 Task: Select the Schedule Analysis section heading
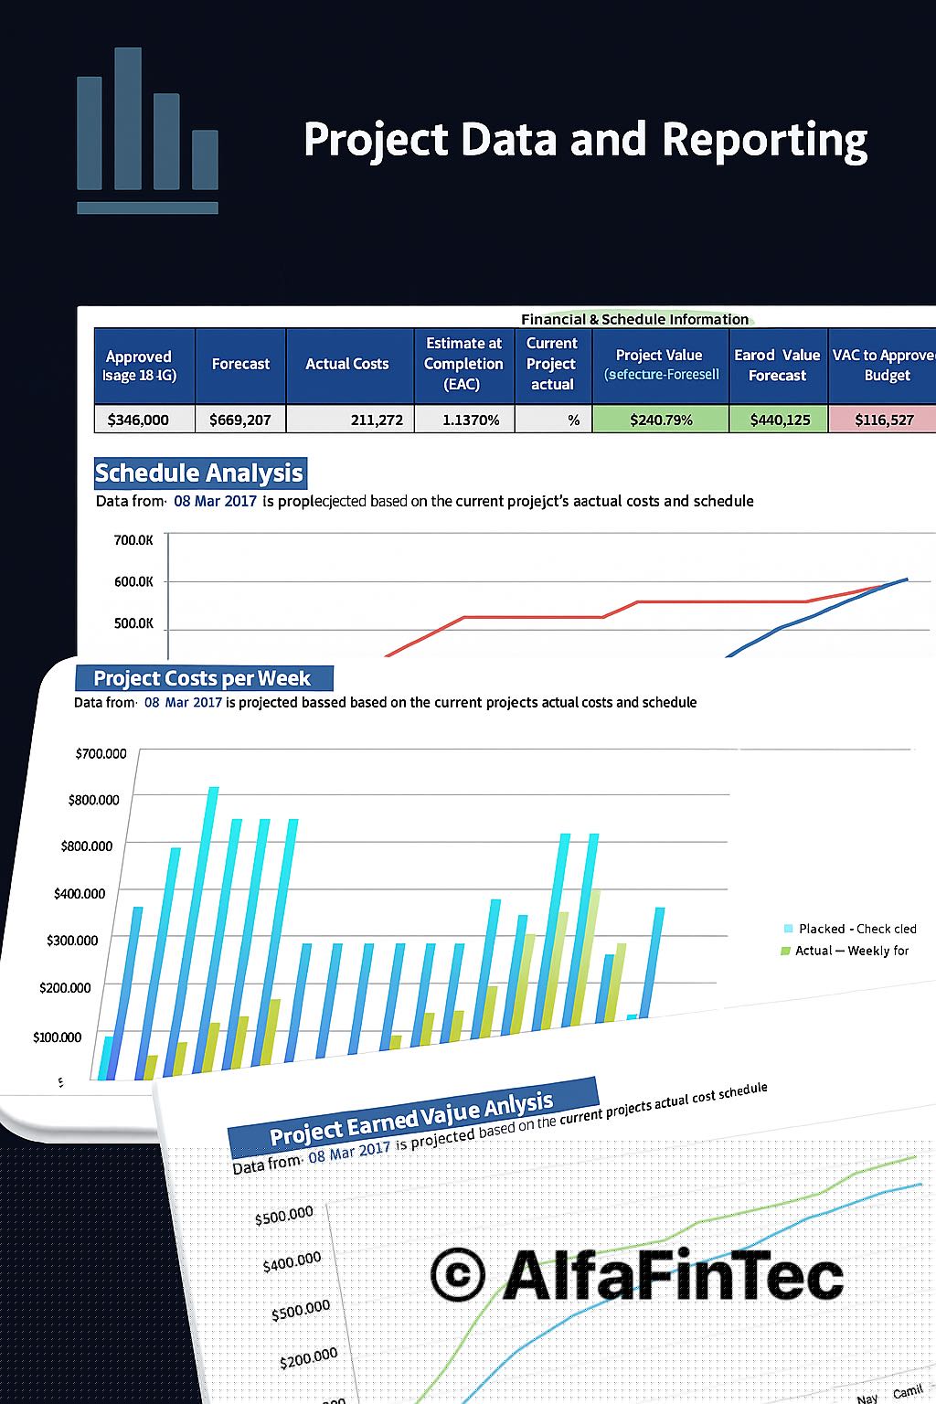pos(199,473)
